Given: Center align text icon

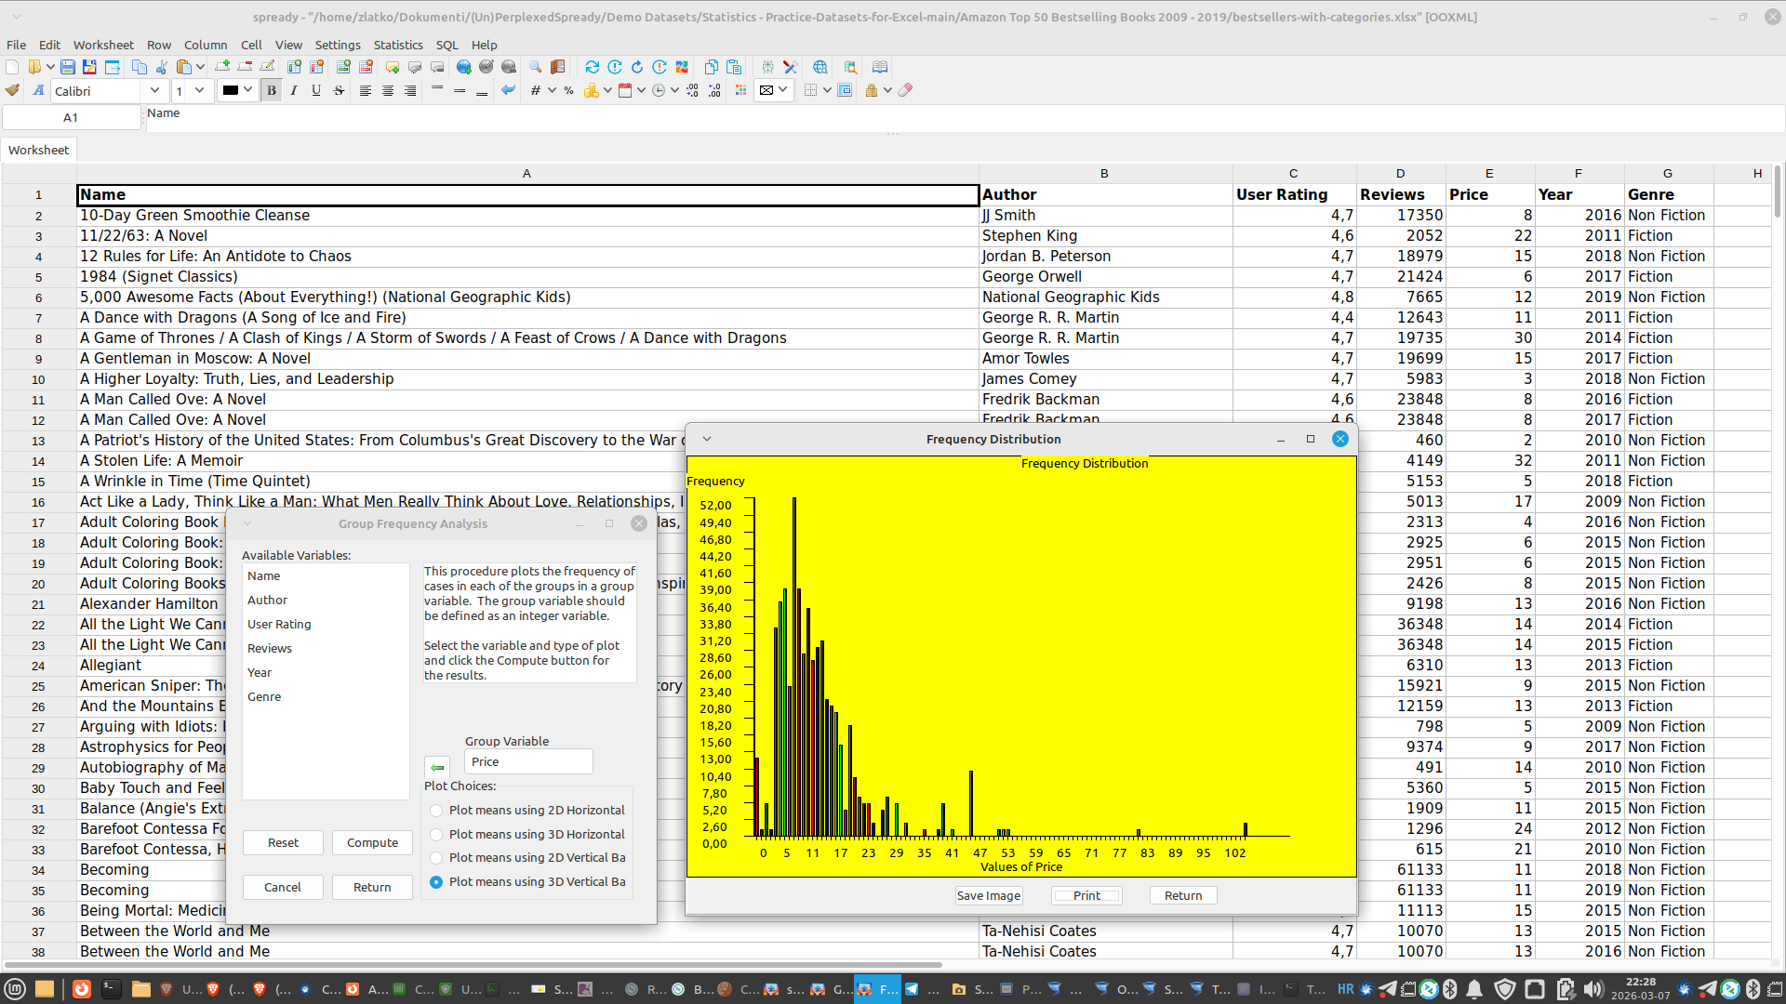Looking at the screenshot, I should coord(388,90).
